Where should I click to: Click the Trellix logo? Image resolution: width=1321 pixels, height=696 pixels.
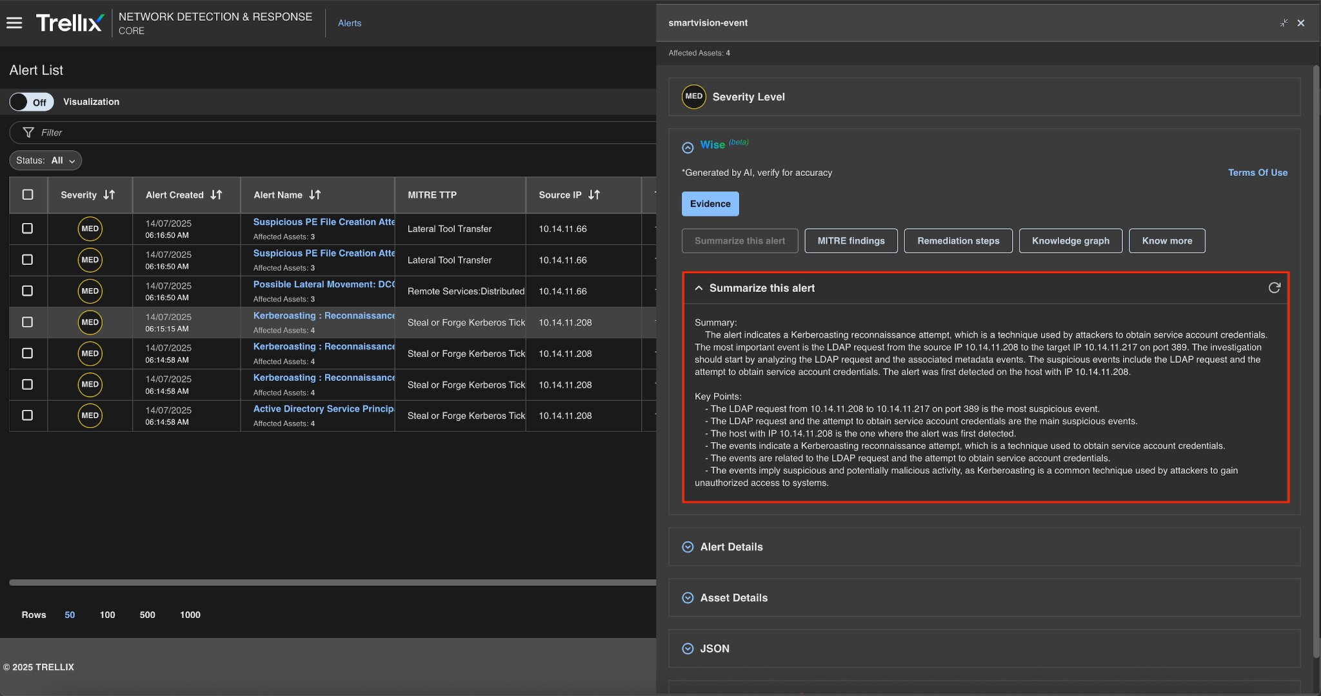(x=70, y=23)
